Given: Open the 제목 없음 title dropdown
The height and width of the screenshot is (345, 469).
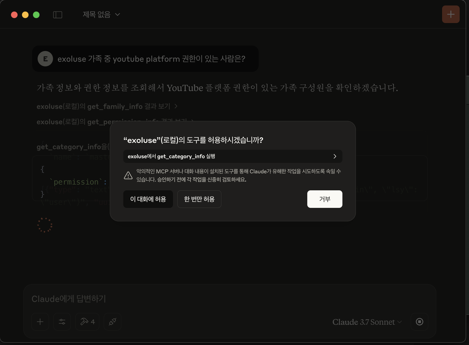Looking at the screenshot, I should click(x=101, y=14).
